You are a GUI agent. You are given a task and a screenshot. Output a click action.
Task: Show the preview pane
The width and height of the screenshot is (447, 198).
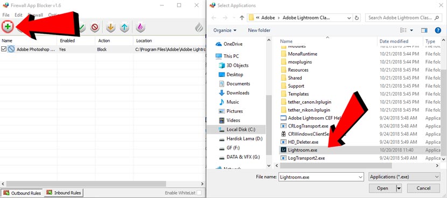[x=424, y=30]
